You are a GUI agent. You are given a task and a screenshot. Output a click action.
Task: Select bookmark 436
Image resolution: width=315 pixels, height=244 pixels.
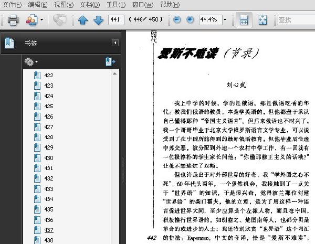pos(49,220)
